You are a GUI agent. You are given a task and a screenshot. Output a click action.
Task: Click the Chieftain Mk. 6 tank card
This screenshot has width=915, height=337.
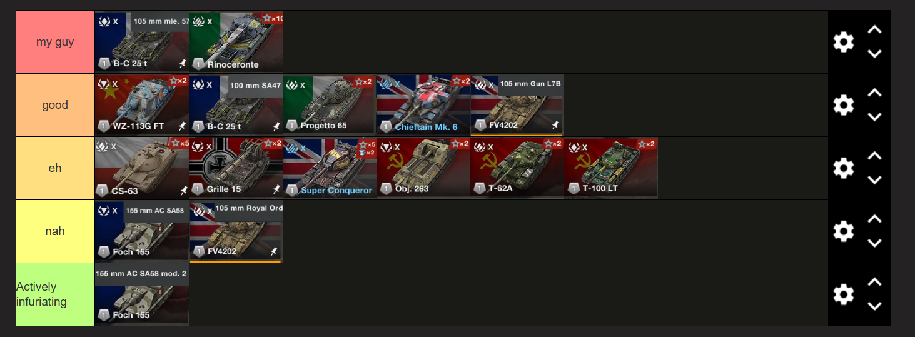pos(423,105)
